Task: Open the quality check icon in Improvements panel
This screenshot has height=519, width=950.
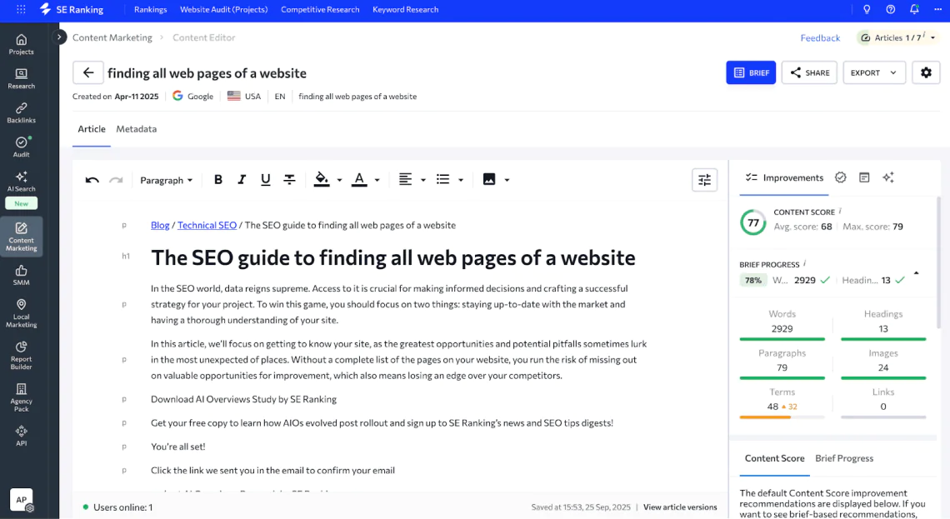Action: pos(840,177)
